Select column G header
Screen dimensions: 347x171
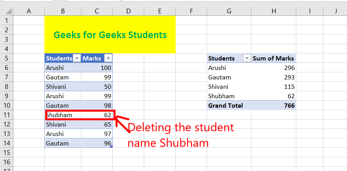point(229,11)
